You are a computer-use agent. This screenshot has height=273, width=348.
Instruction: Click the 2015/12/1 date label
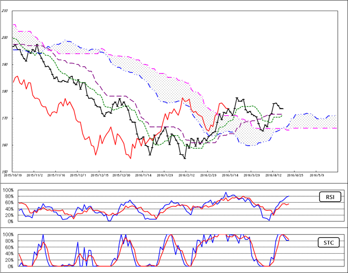[x=78, y=175]
